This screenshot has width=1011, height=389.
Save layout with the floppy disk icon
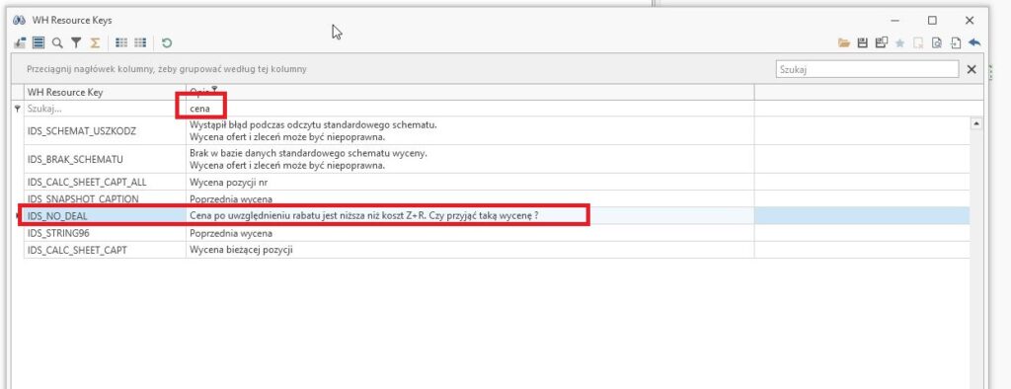pyautogui.click(x=863, y=42)
